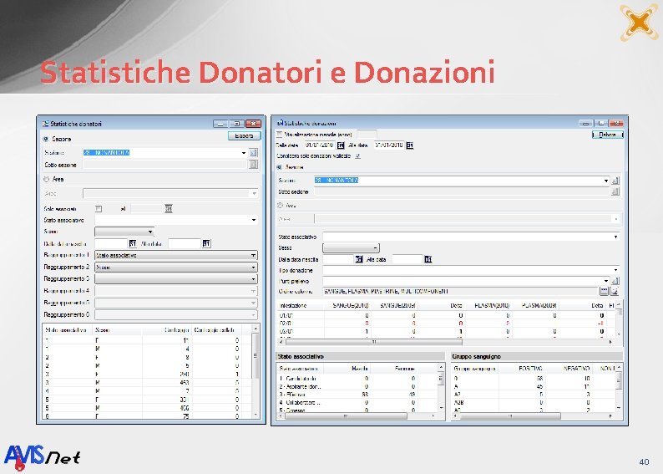Open Sezione combo box in Statistiche donazioni
Screen dimensions: 663x474
(606, 181)
